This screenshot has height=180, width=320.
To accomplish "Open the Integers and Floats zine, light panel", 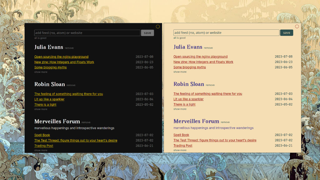I will (x=203, y=62).
